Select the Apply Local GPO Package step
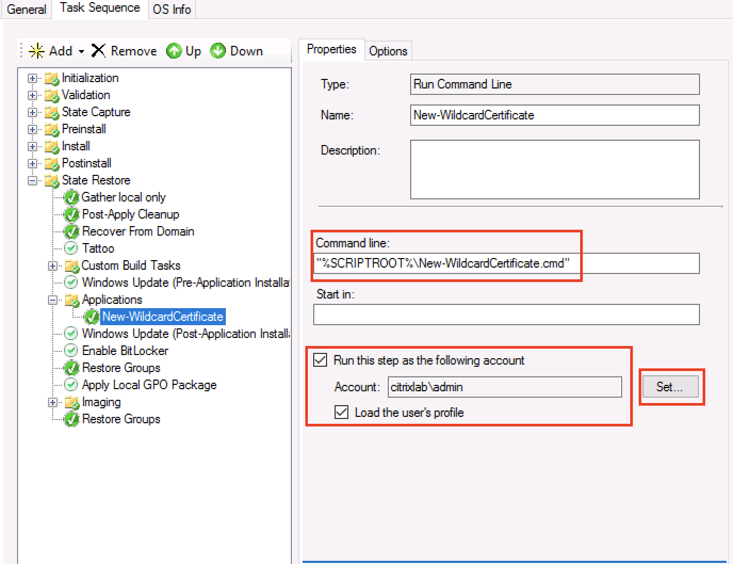The image size is (733, 564). pyautogui.click(x=149, y=385)
